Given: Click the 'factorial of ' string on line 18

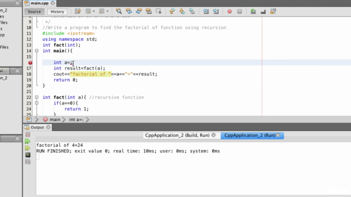Looking at the screenshot, I should tap(90, 74).
